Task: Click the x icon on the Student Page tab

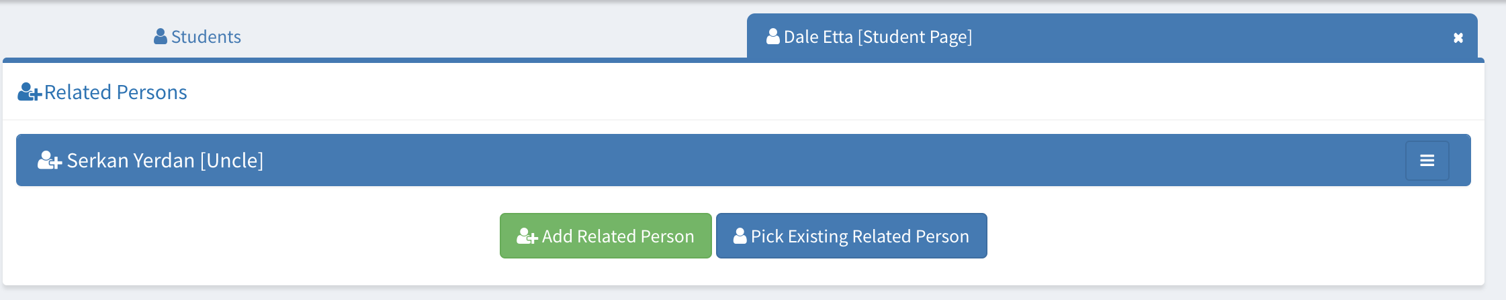Action: pyautogui.click(x=1458, y=37)
